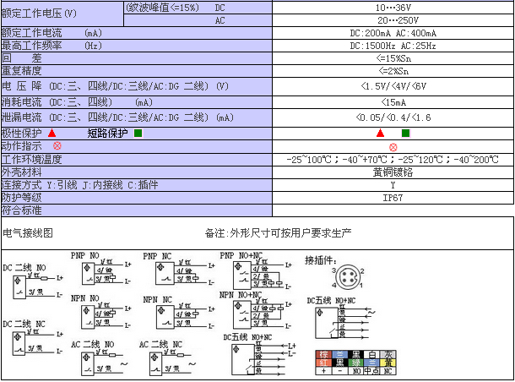Click the '黄铜镀铬' housing material value
The width and height of the screenshot is (515, 382).
[393, 172]
